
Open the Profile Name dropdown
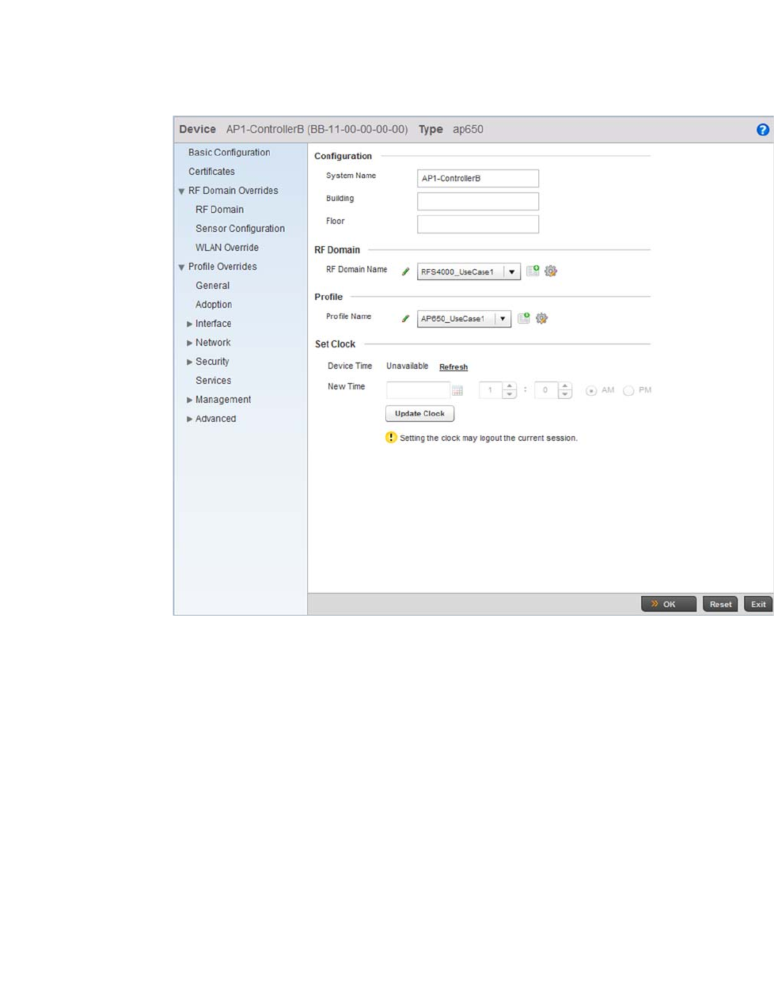click(x=503, y=319)
